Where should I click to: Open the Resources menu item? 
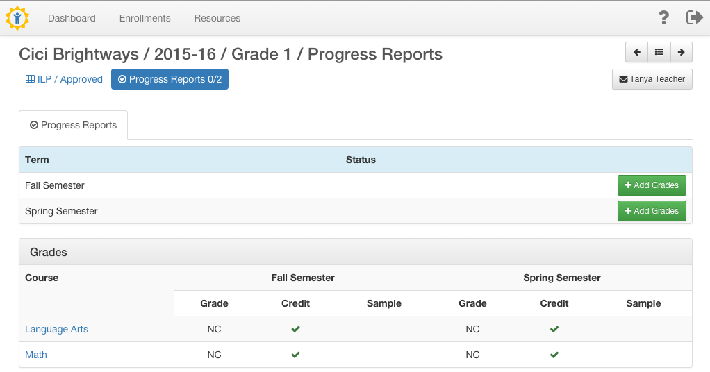pyautogui.click(x=217, y=18)
